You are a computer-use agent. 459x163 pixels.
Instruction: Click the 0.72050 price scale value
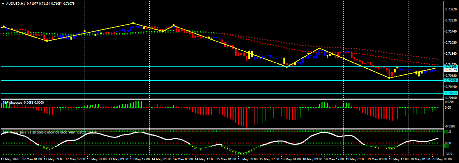tap(451, 43)
